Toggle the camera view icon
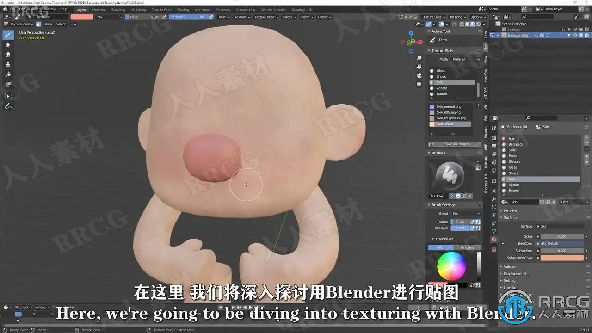The image size is (592, 333). point(419,75)
